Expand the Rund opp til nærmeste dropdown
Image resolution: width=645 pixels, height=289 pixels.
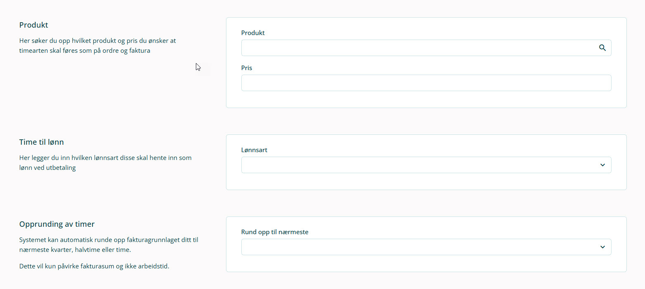(426, 247)
